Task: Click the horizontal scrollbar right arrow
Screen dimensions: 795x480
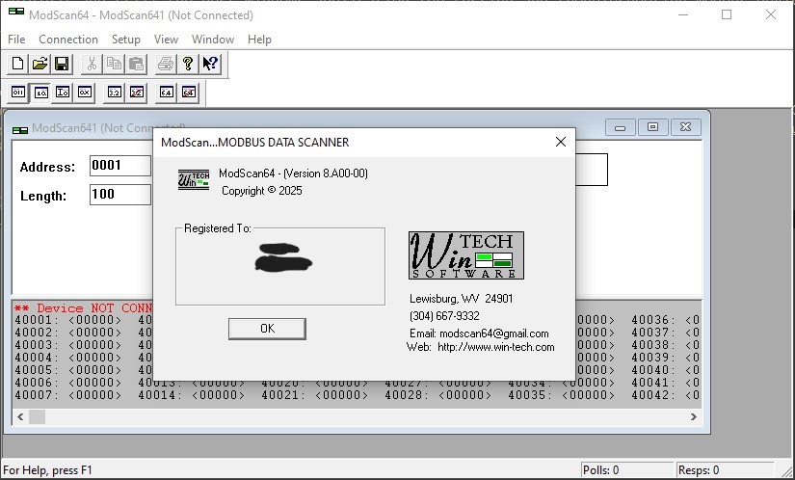Action: (x=693, y=416)
